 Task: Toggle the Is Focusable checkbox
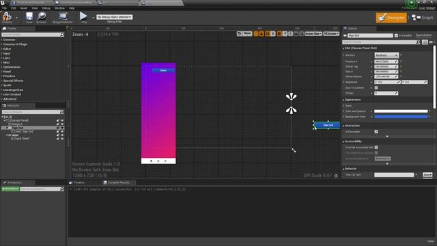[376, 132]
